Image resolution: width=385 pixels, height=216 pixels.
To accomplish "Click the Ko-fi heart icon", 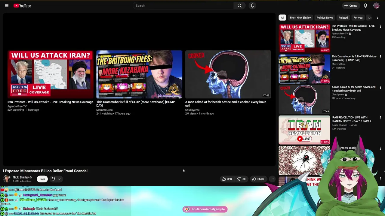I will pyautogui.click(x=187, y=209).
